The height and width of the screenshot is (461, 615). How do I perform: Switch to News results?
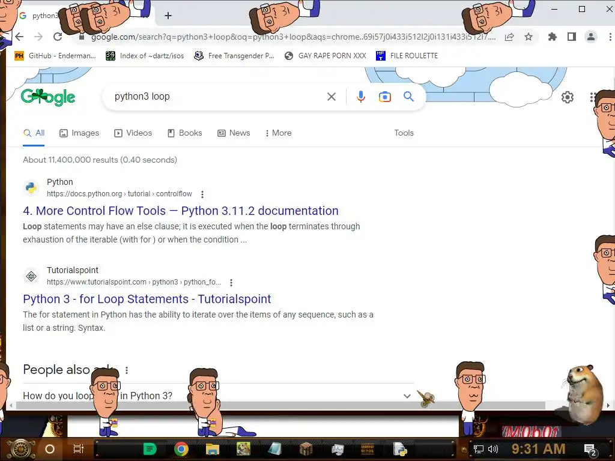[234, 133]
